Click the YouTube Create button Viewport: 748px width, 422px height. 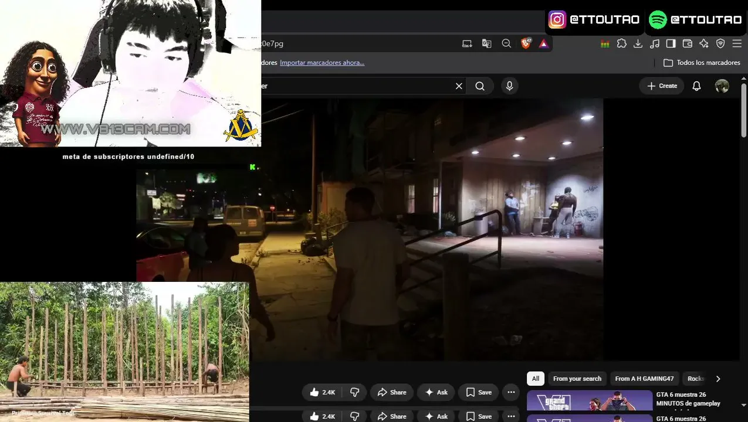(x=662, y=86)
